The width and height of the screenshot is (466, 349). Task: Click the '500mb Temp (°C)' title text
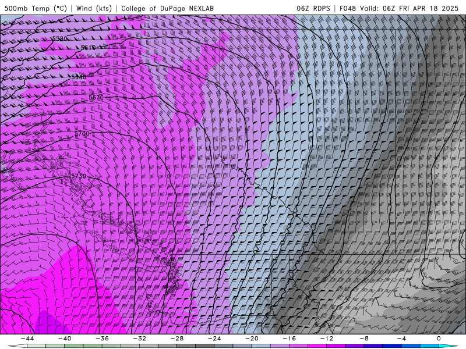pos(36,8)
